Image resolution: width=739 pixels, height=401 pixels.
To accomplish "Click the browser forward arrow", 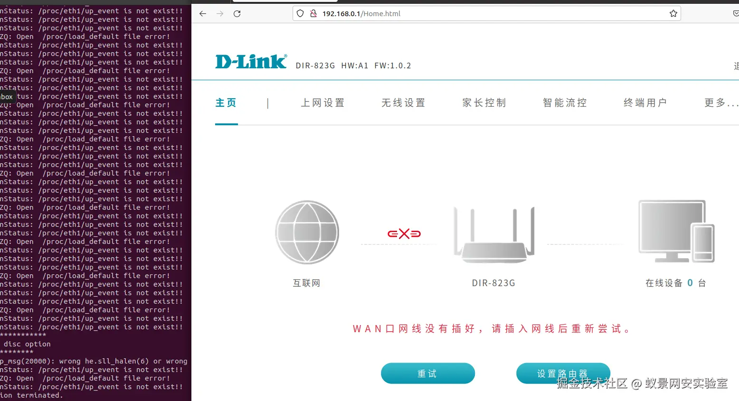I will 220,14.
